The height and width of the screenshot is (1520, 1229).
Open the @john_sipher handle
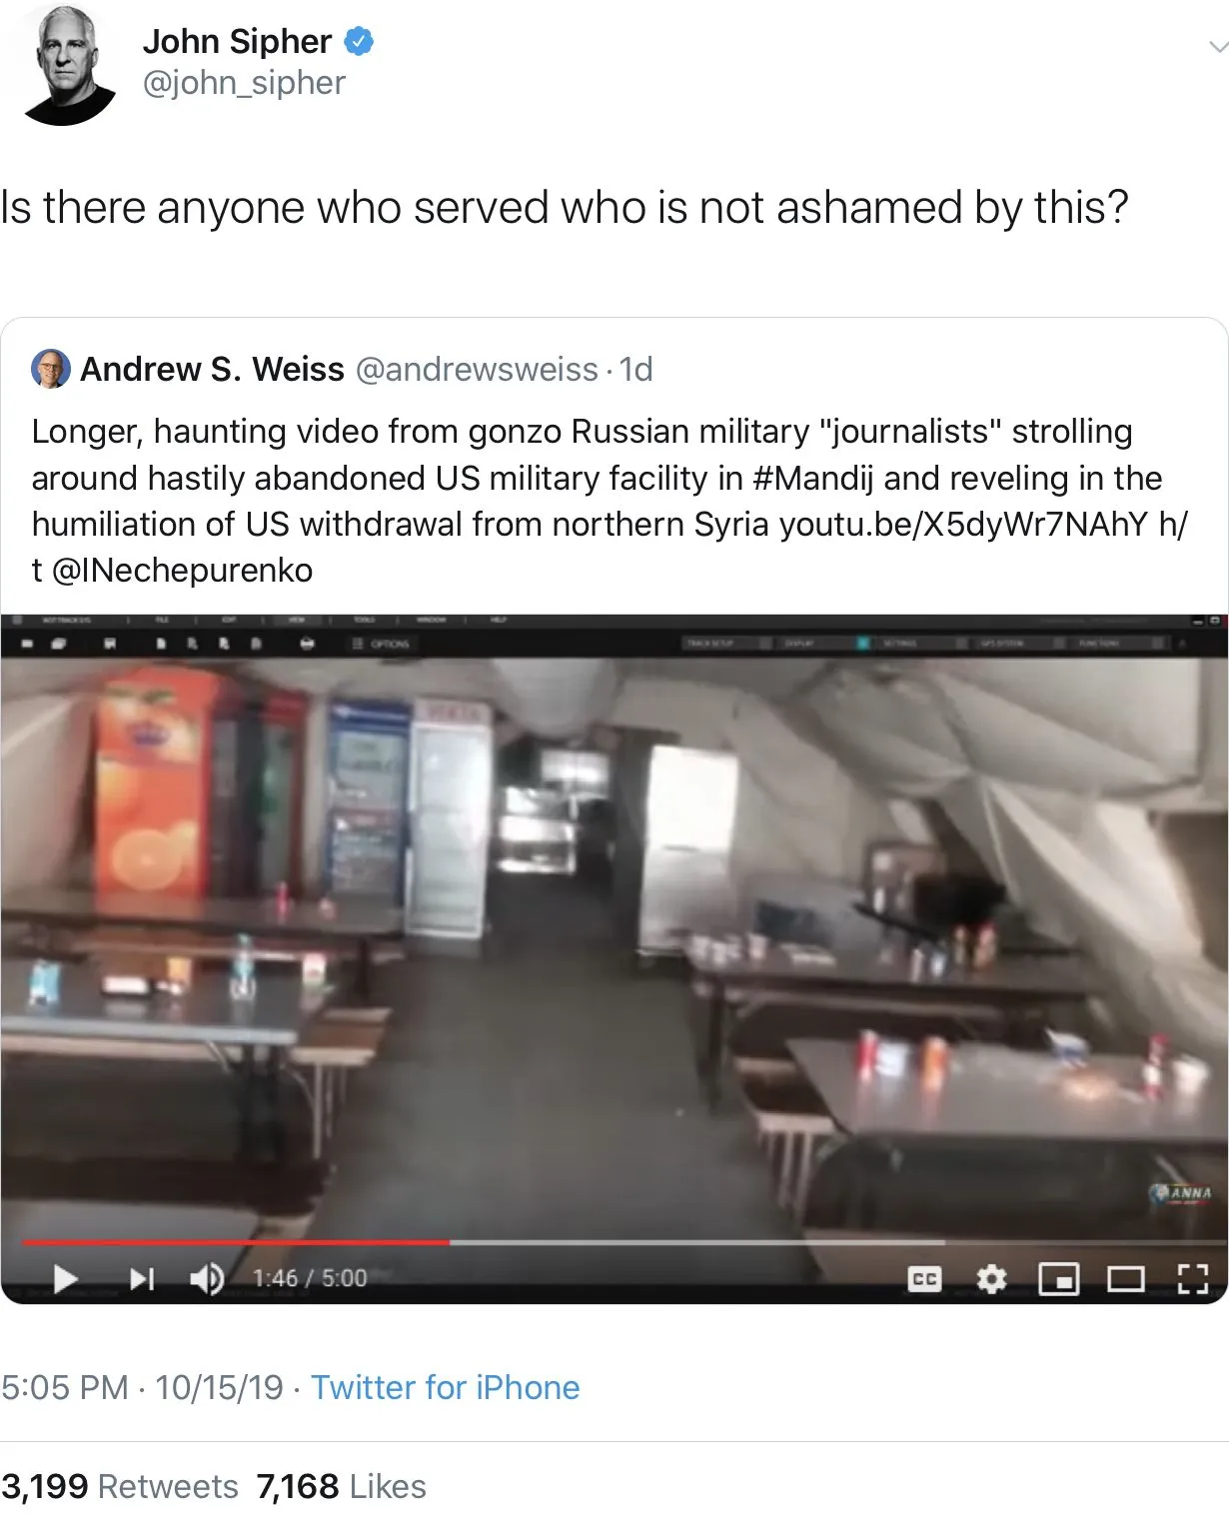244,83
